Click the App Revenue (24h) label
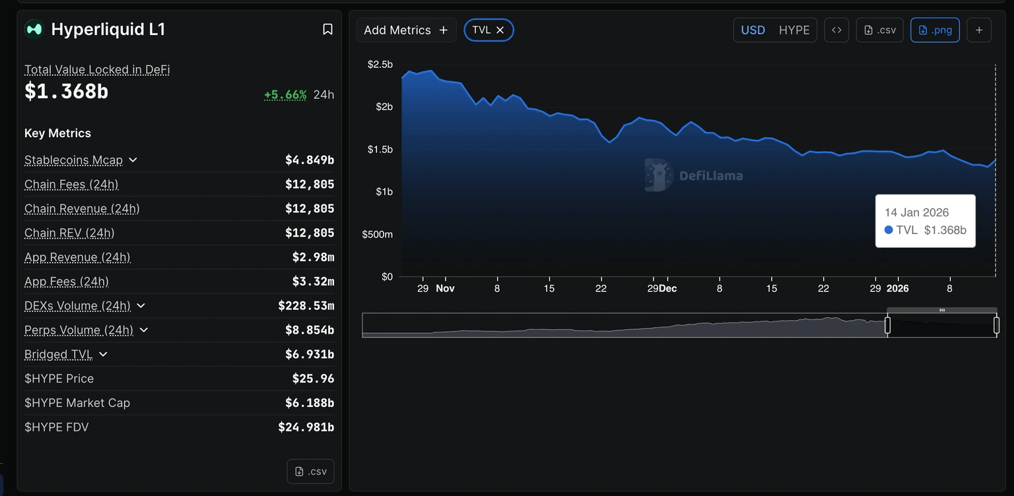 (x=77, y=257)
